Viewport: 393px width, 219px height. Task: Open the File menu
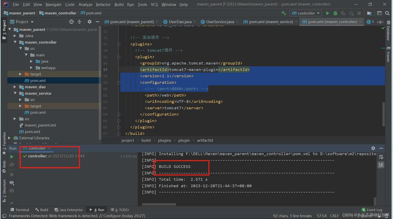pos(16,4)
